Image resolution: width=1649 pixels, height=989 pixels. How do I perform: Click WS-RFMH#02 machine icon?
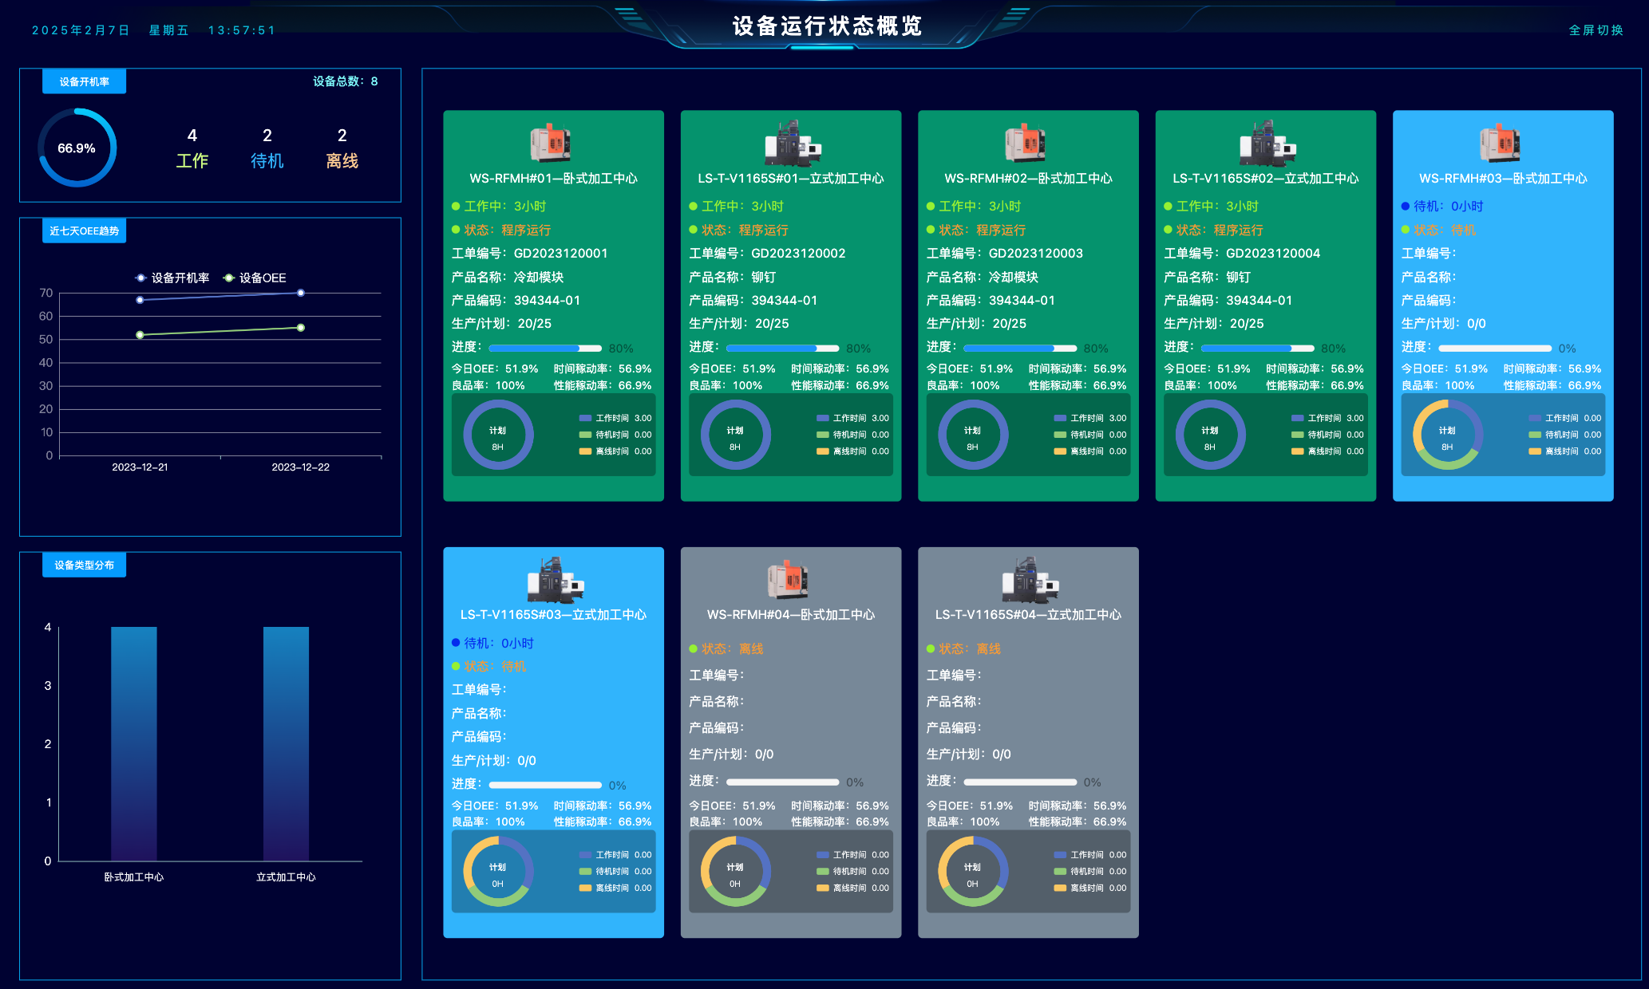(1026, 143)
